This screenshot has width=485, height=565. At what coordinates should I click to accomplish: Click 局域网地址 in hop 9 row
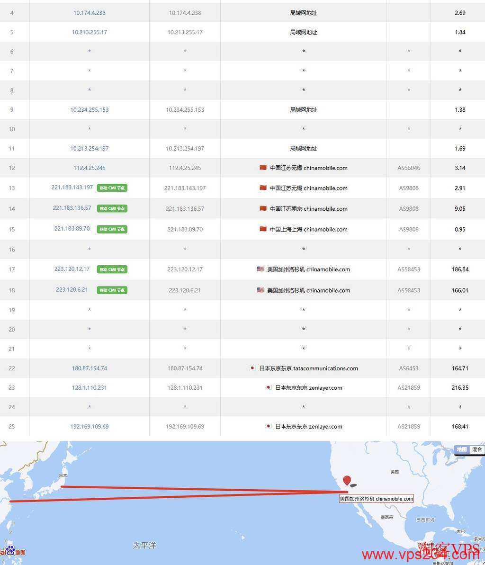304,109
